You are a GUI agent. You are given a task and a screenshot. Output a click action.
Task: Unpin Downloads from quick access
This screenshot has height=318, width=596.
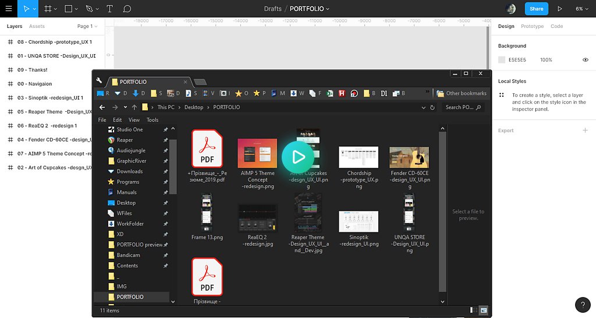[165, 172]
